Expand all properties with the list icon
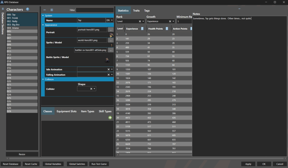 (51, 10)
